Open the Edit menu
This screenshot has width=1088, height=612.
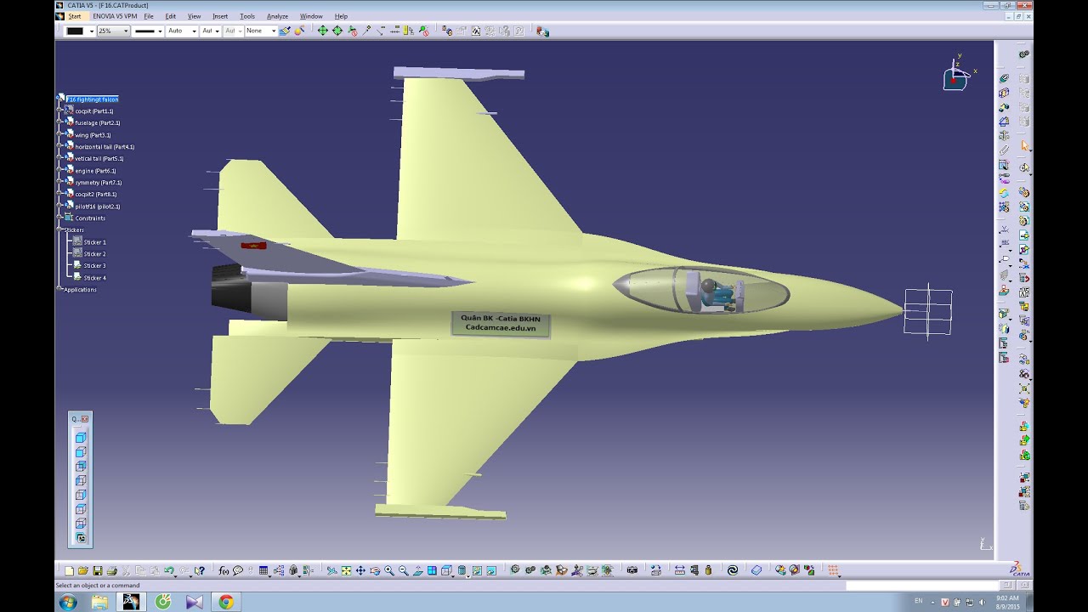[171, 16]
